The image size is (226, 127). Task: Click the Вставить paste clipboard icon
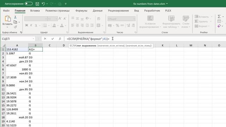tap(7, 19)
